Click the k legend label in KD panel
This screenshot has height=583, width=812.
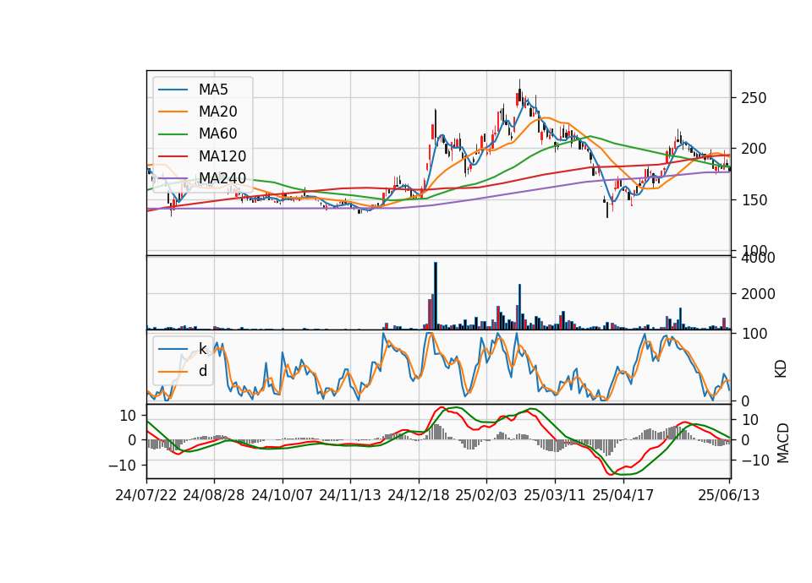click(x=202, y=349)
